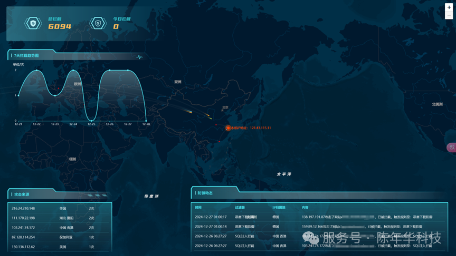Click the 防御动态 panel title
456x256 pixels.
tap(205, 193)
